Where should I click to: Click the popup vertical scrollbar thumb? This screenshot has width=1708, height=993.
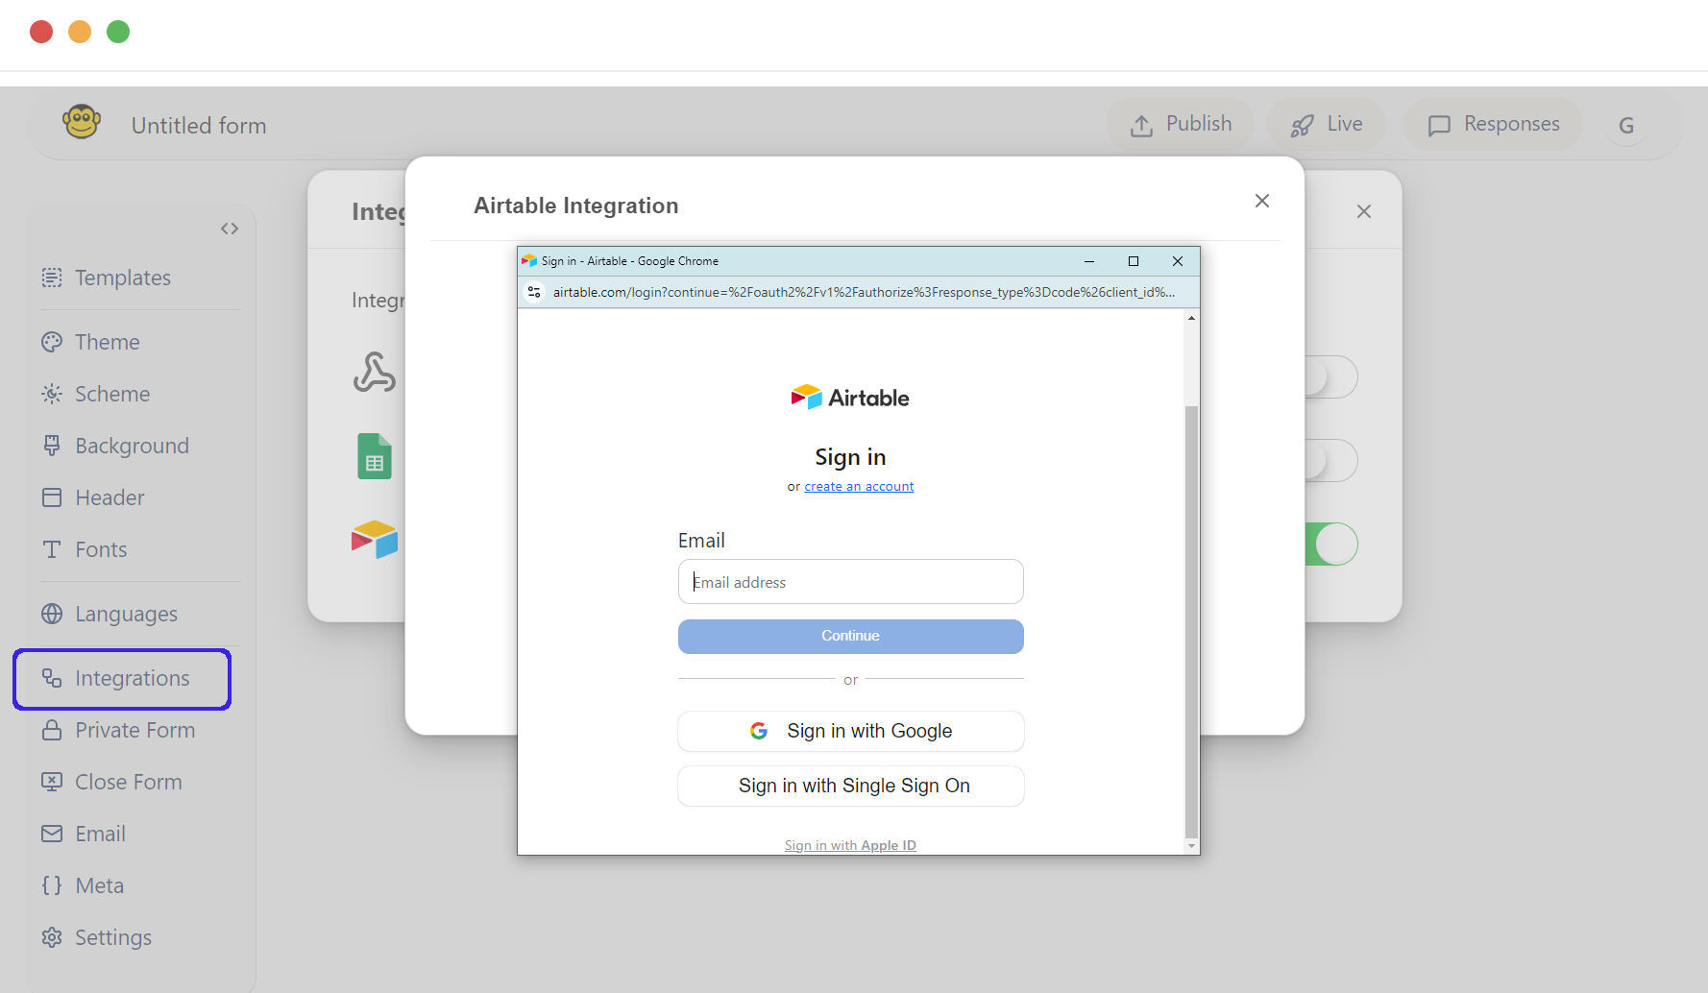tap(1191, 621)
